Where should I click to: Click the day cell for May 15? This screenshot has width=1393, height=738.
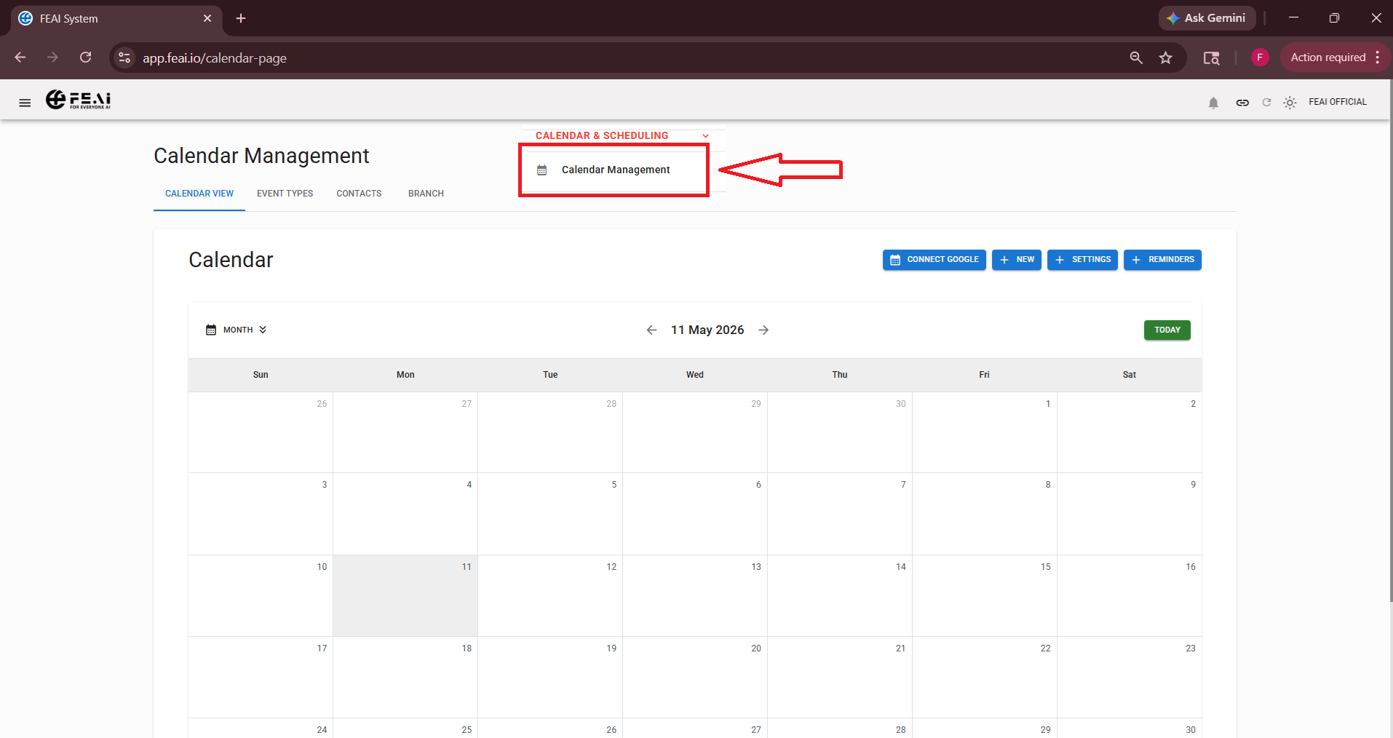984,595
